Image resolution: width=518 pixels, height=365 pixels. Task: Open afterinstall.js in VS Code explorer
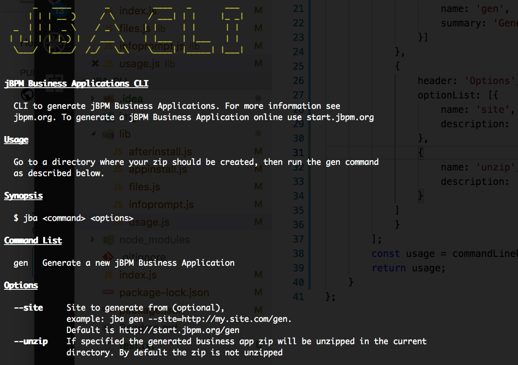click(x=160, y=152)
